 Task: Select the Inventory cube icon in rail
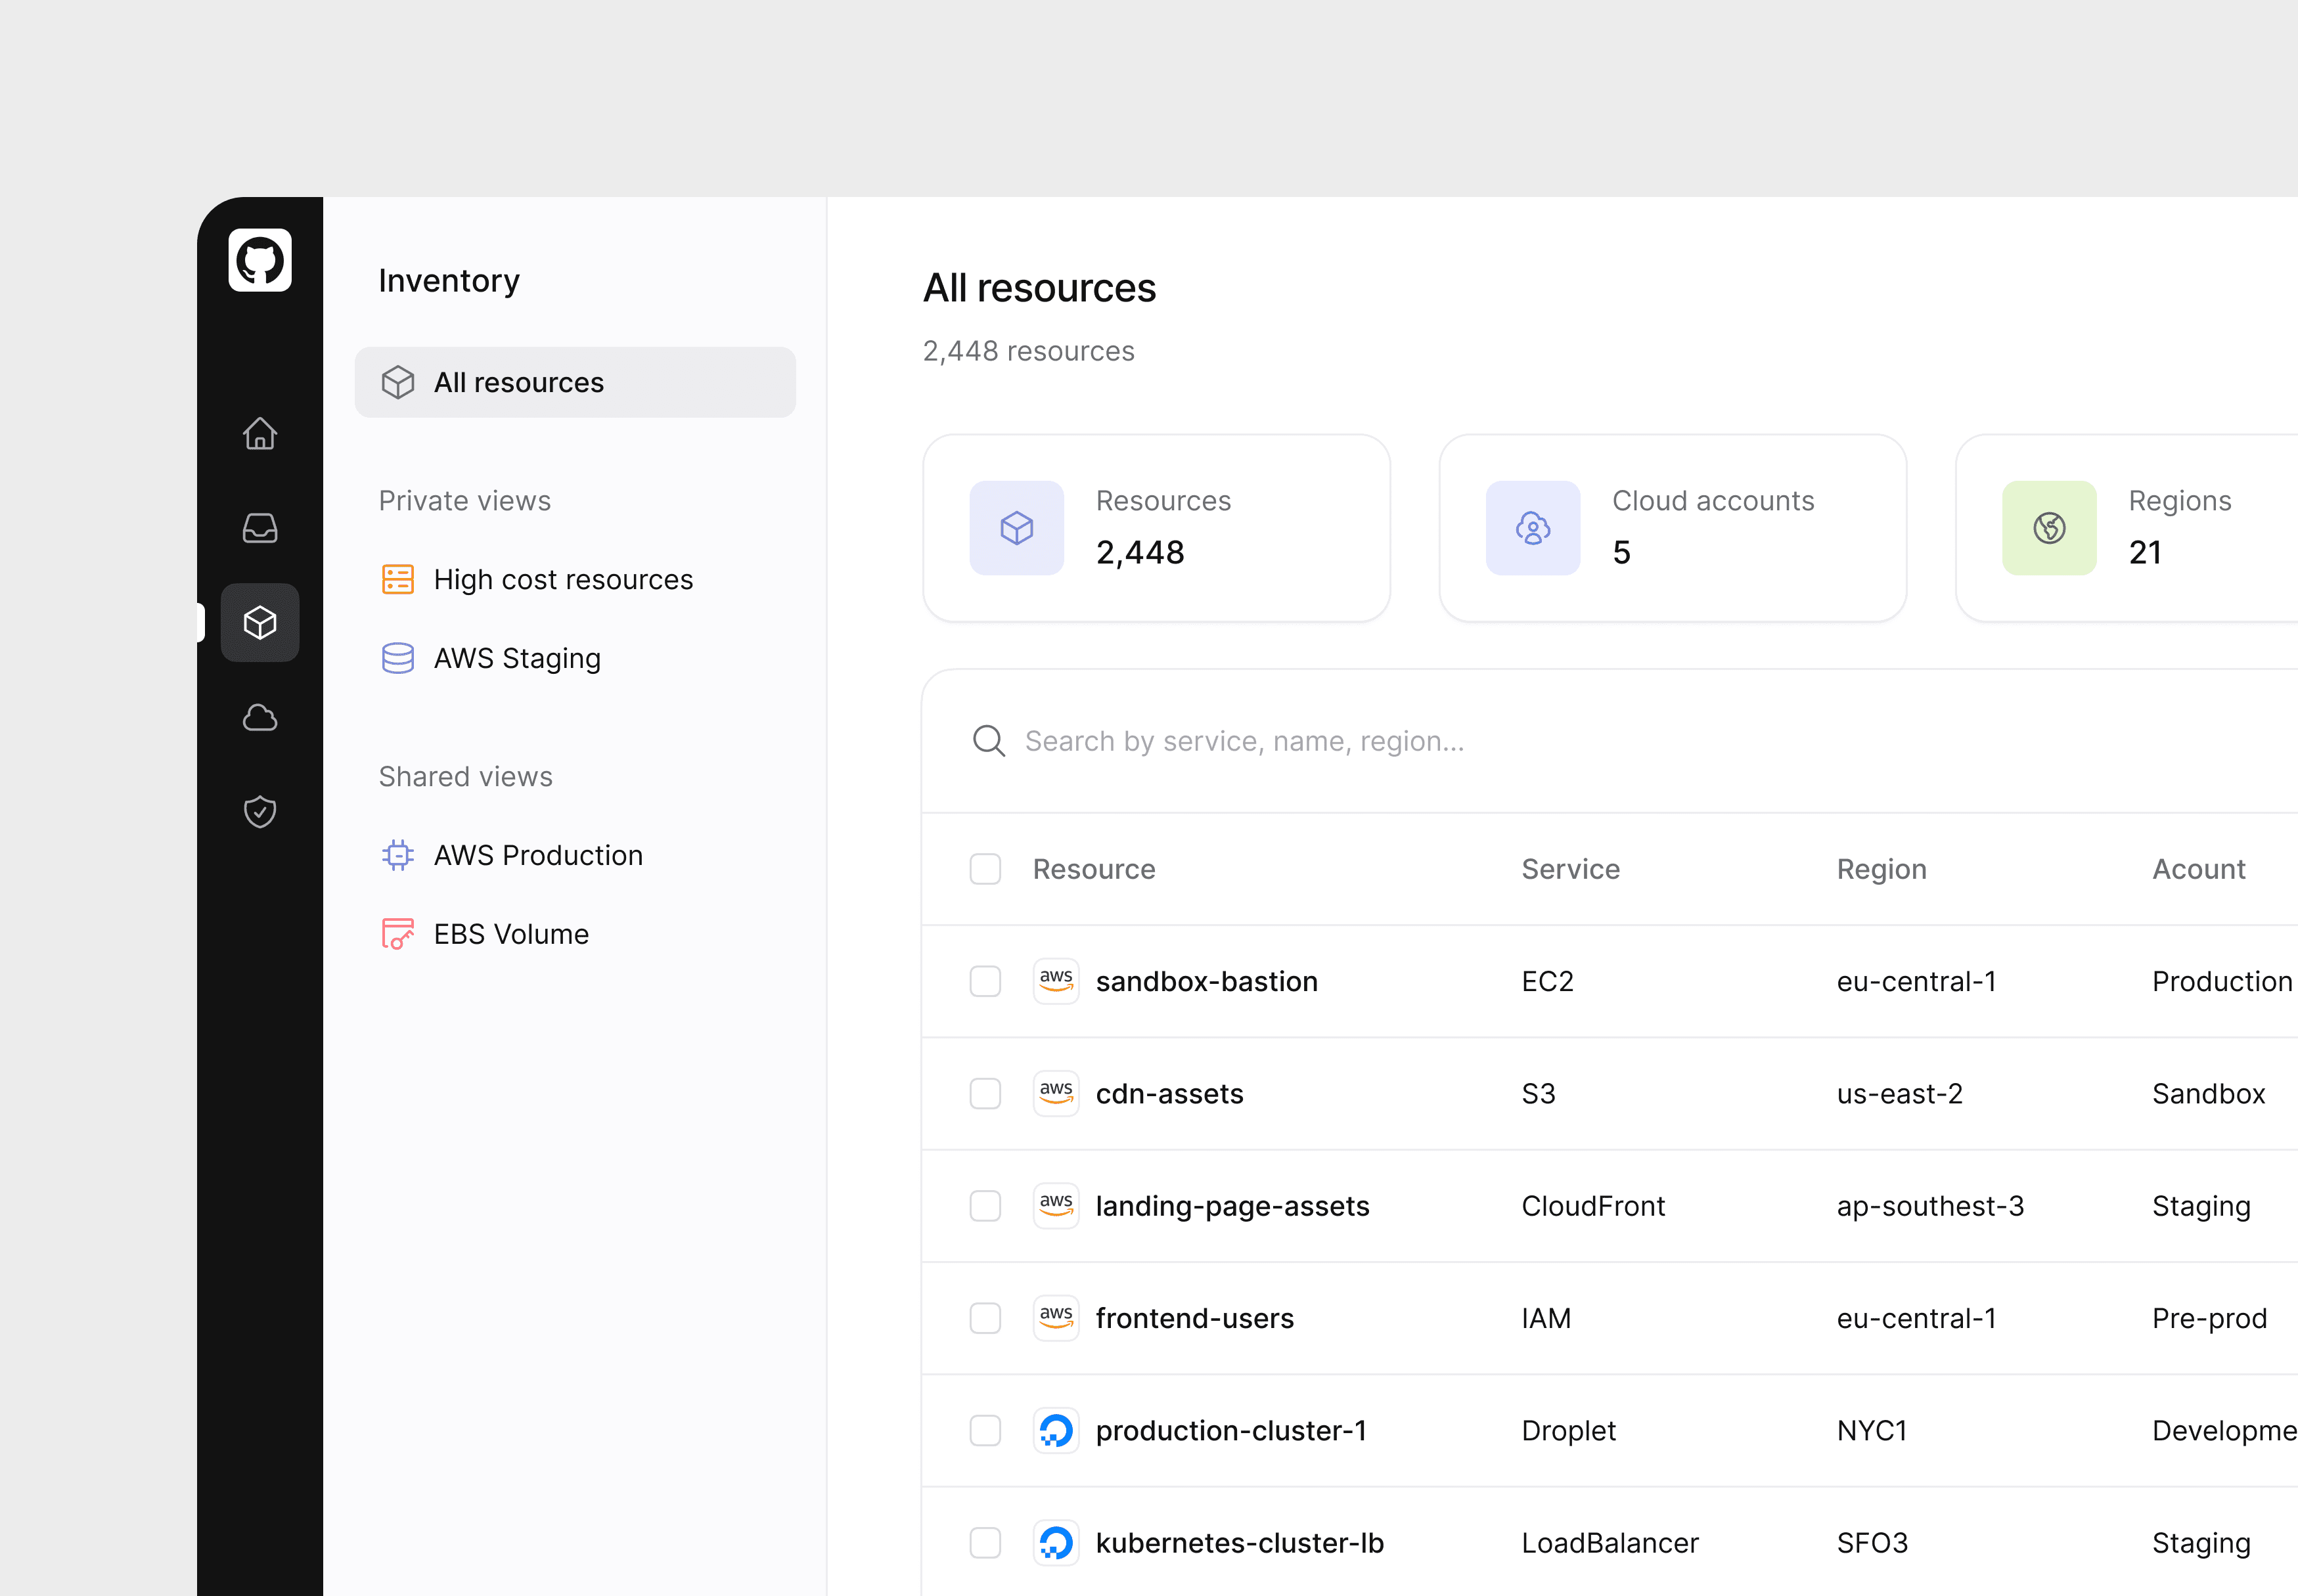[x=259, y=622]
